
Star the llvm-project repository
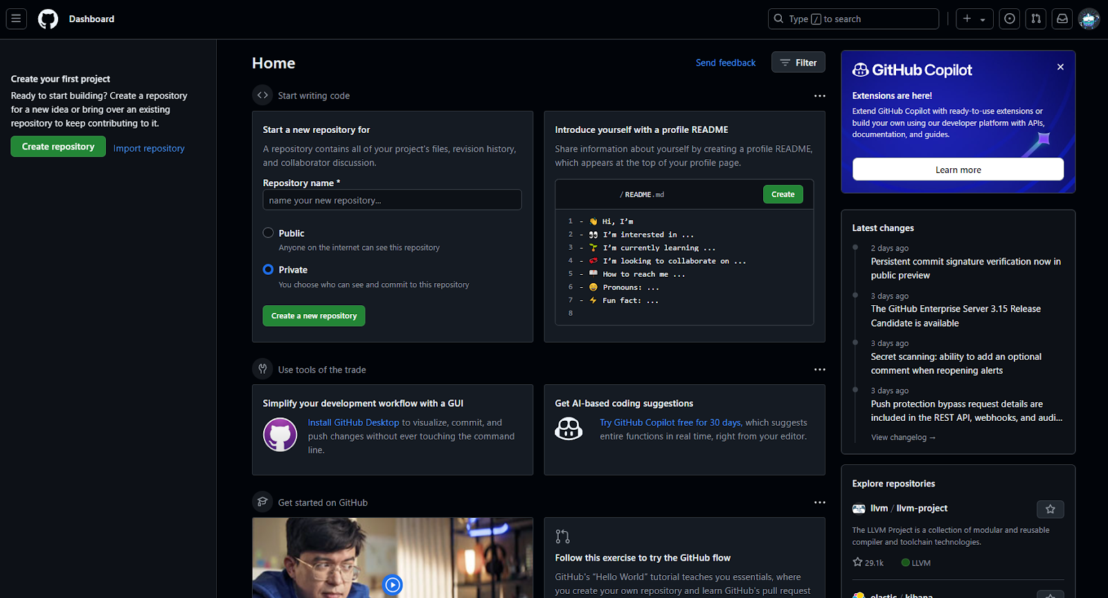pyautogui.click(x=1051, y=509)
